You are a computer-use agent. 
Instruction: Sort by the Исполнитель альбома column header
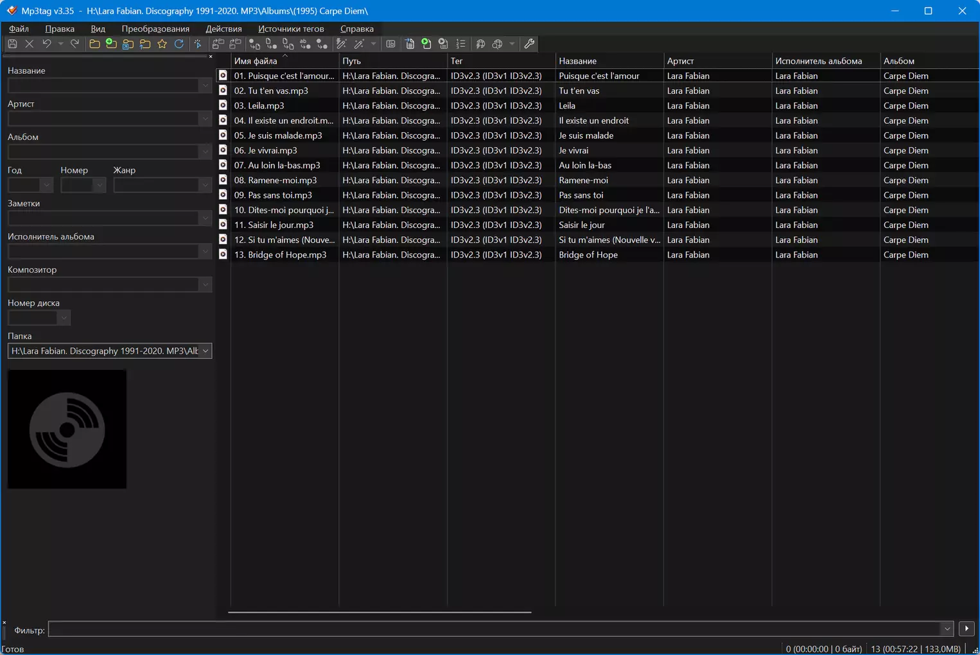pos(825,61)
